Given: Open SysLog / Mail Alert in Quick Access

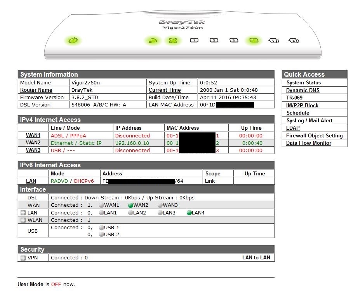Looking at the screenshot, I should click(309, 120).
